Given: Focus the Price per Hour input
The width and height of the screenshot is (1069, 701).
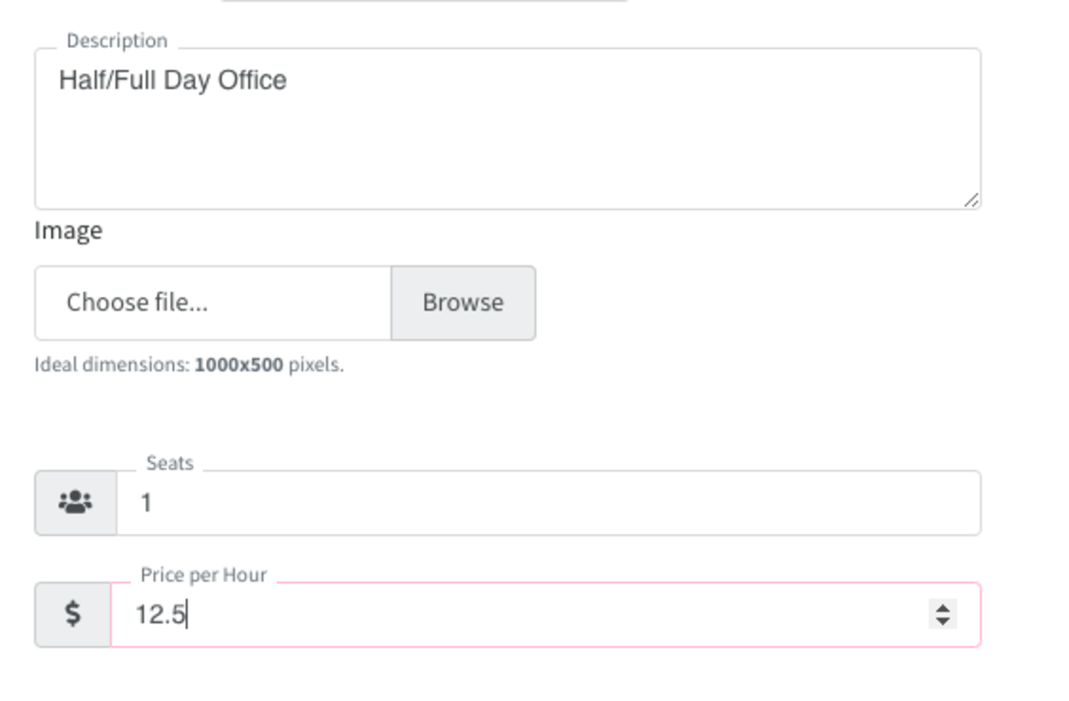Looking at the screenshot, I should [545, 615].
